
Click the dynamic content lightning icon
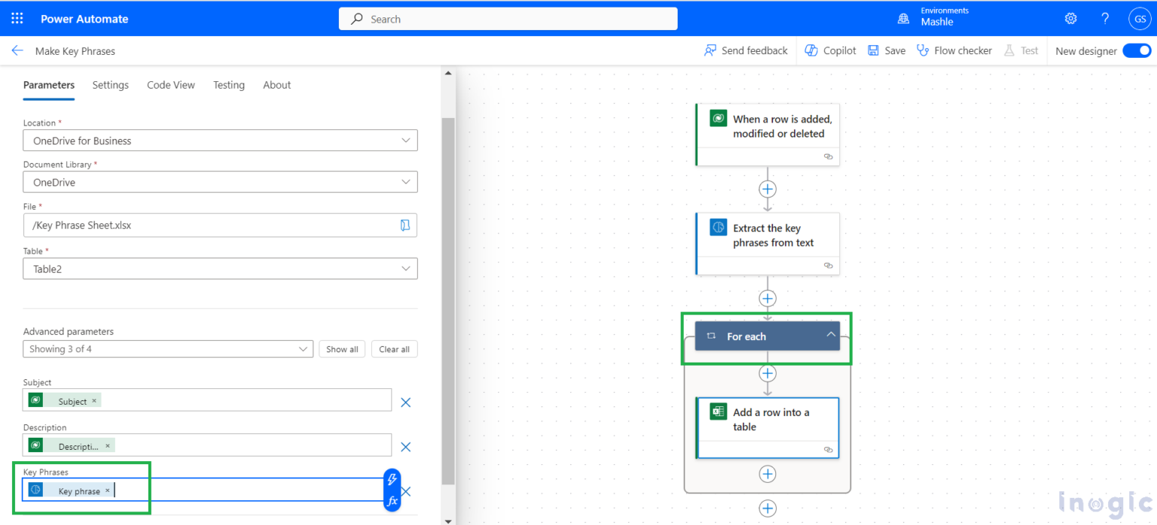click(392, 479)
